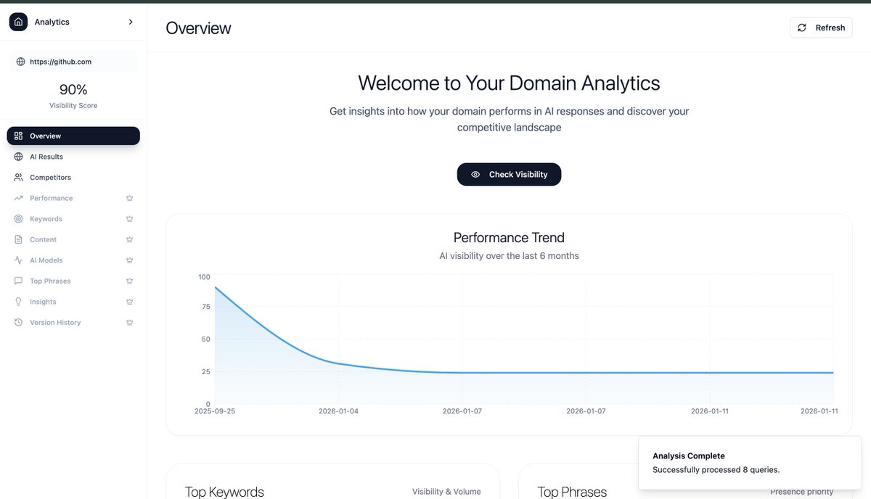
Task: Click the Version History clock icon
Action: click(x=17, y=322)
